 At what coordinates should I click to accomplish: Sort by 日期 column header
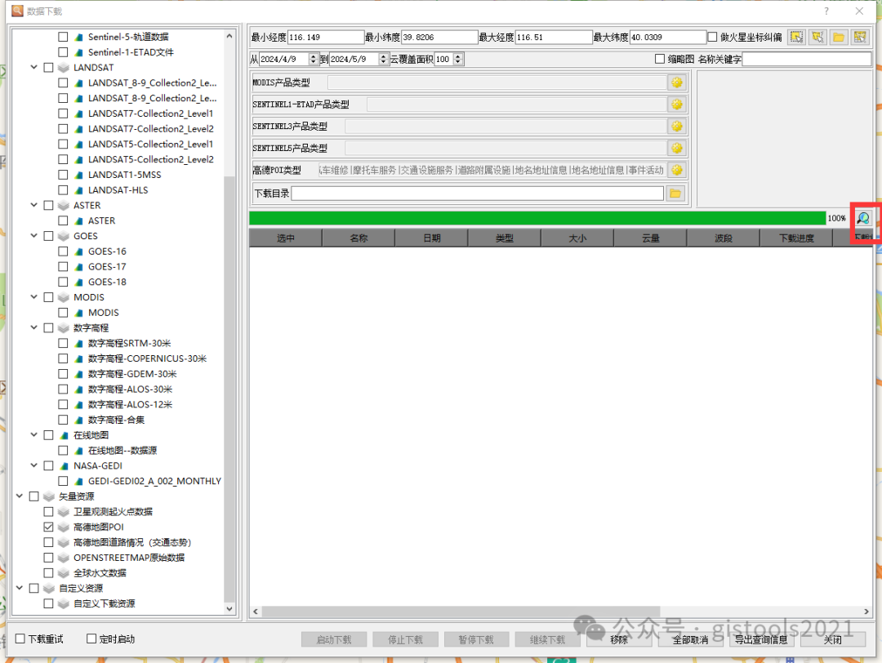point(431,238)
